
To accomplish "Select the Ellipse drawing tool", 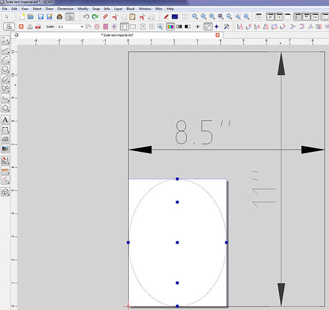I will [x=5, y=79].
